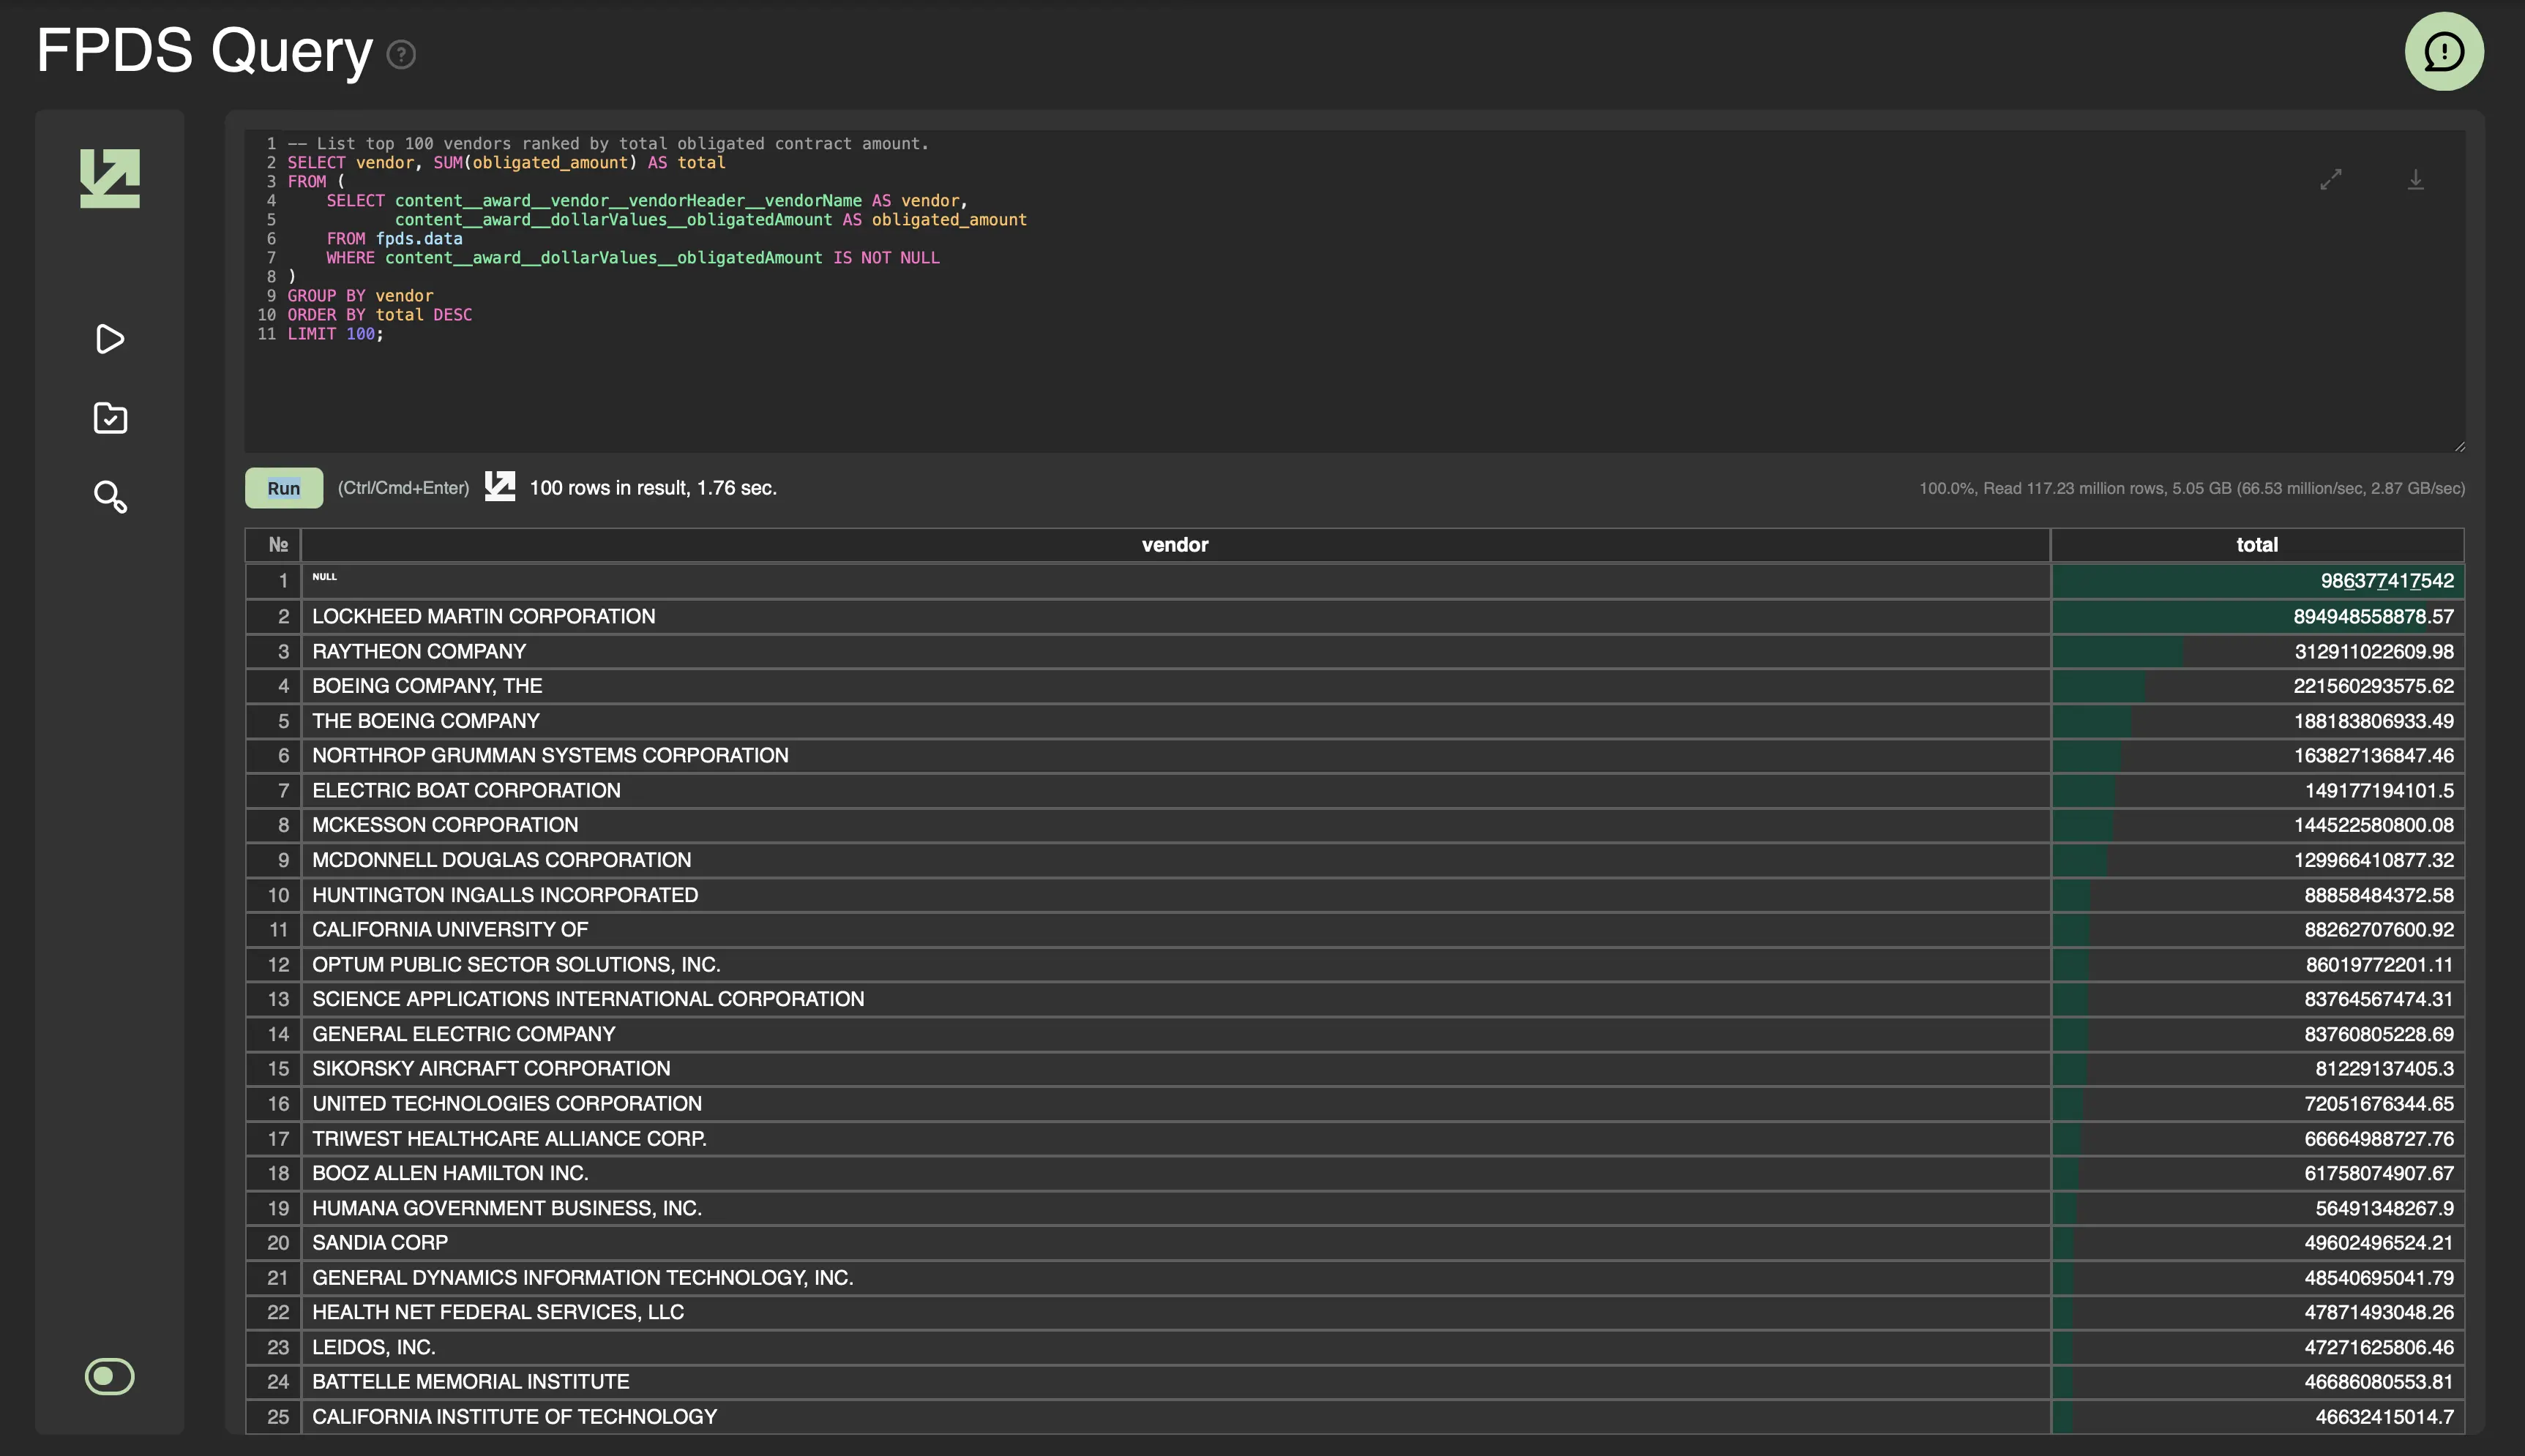
Task: Select HUMANA GOVERNMENT BUSINESS, INC. cell
Action: click(x=1175, y=1208)
